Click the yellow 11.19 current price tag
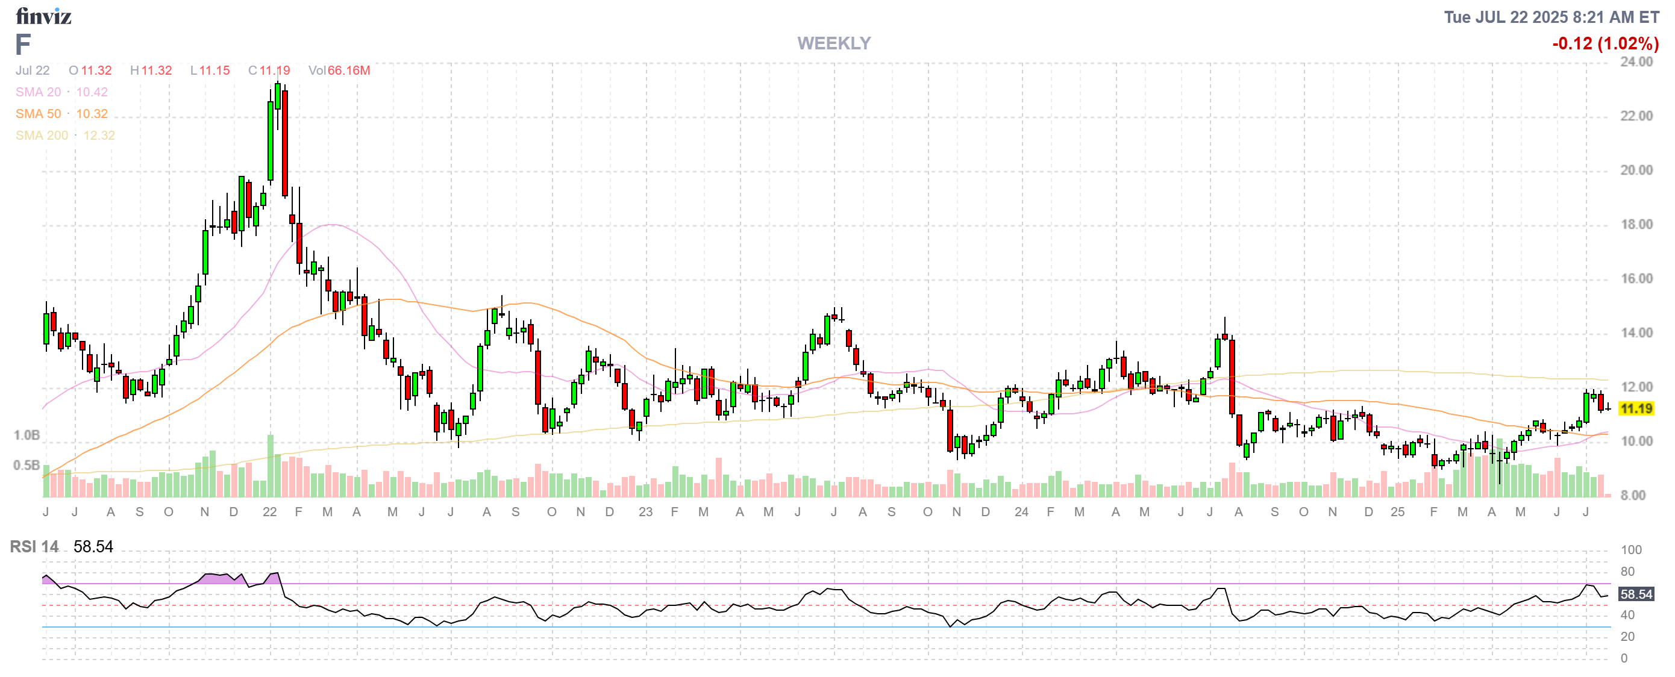This screenshot has height=677, width=1675. tap(1636, 408)
